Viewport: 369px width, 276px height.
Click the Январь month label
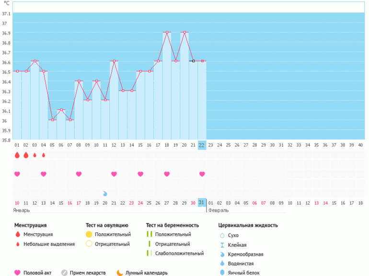point(23,210)
